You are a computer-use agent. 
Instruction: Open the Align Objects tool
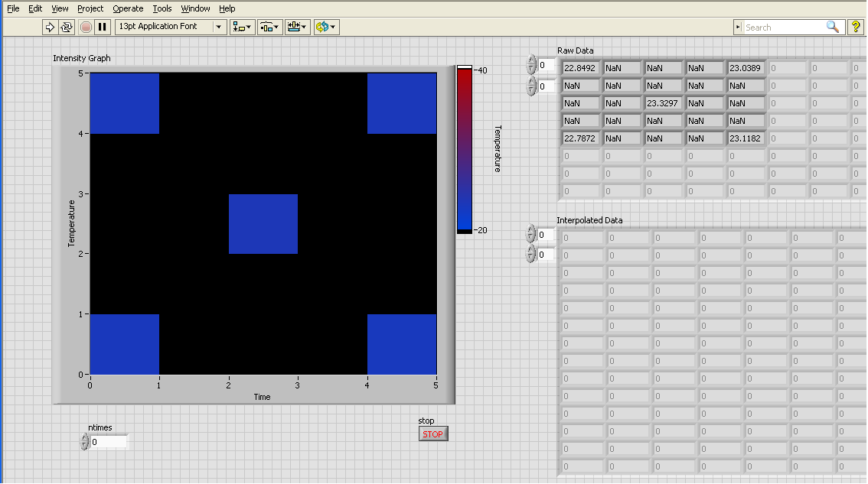pyautogui.click(x=242, y=27)
